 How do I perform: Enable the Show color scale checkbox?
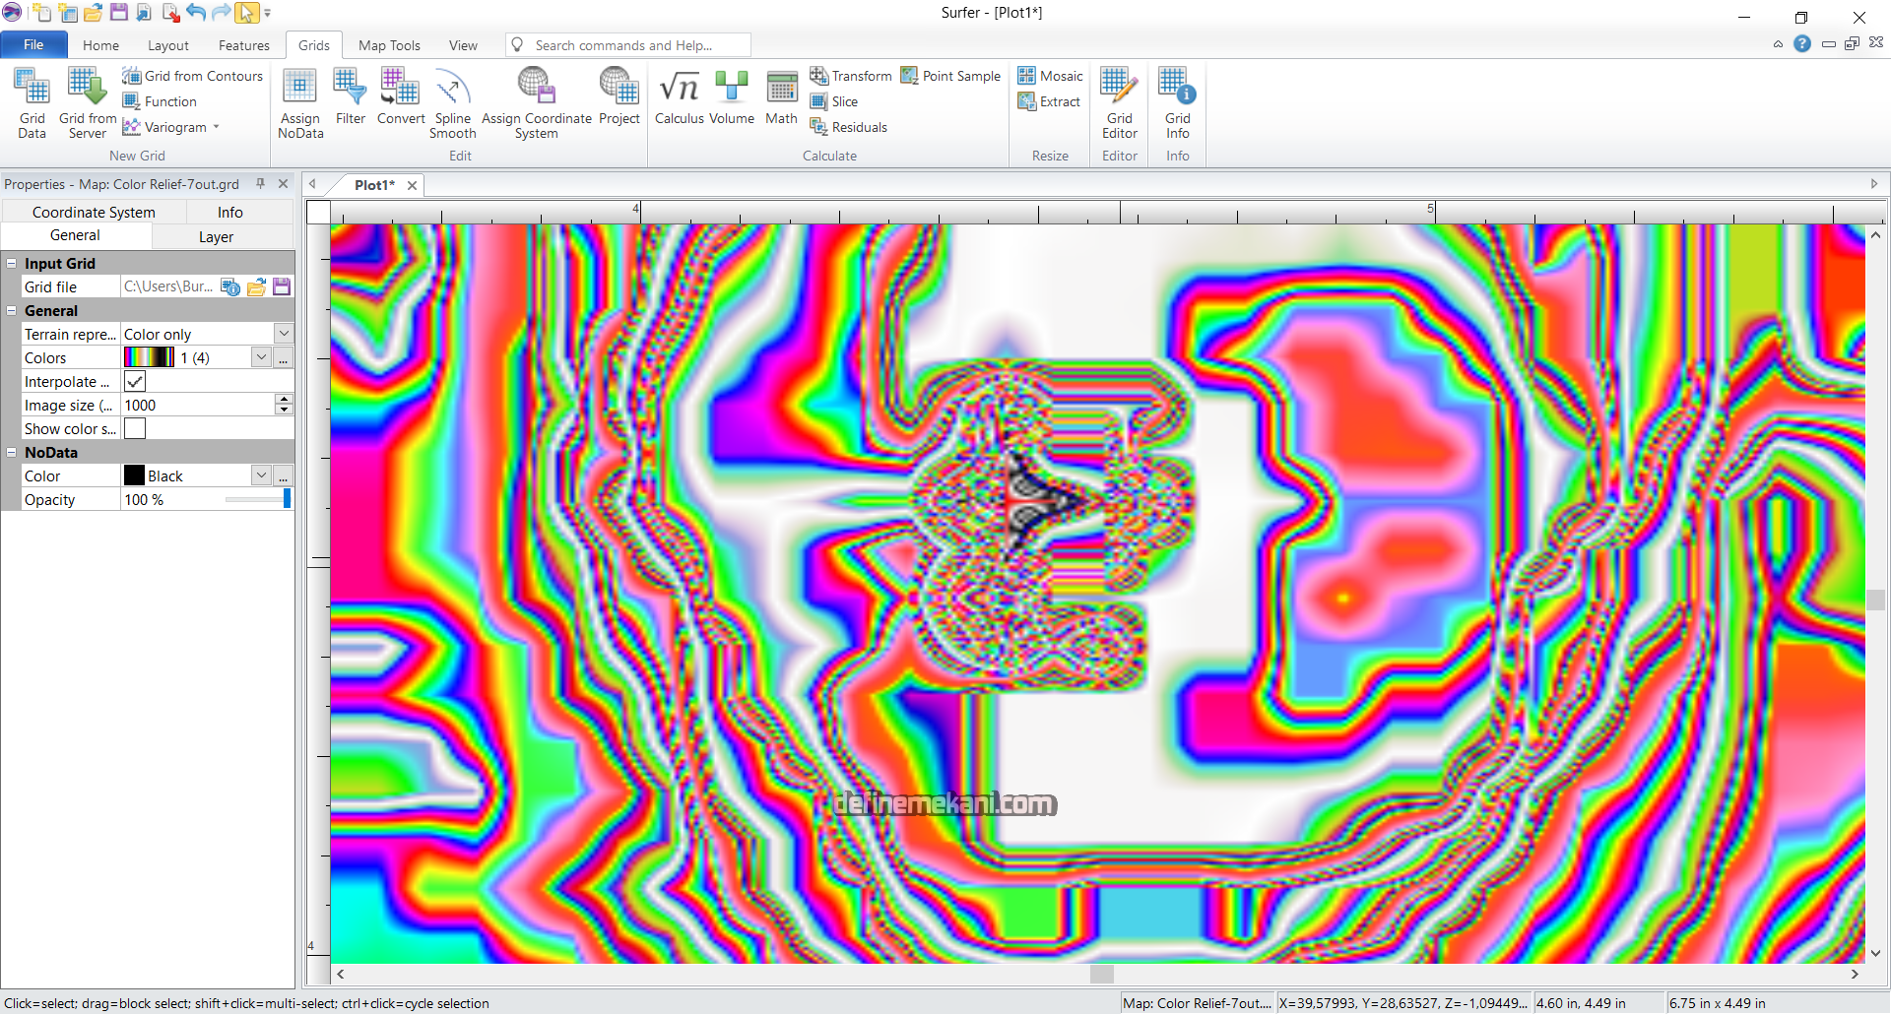[x=135, y=429]
